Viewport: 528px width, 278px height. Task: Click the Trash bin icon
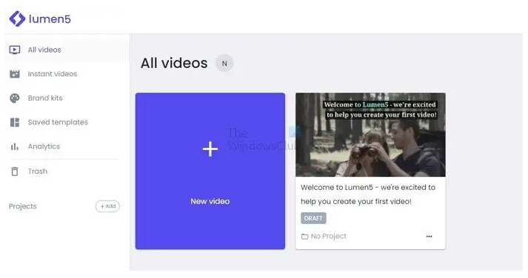click(15, 172)
